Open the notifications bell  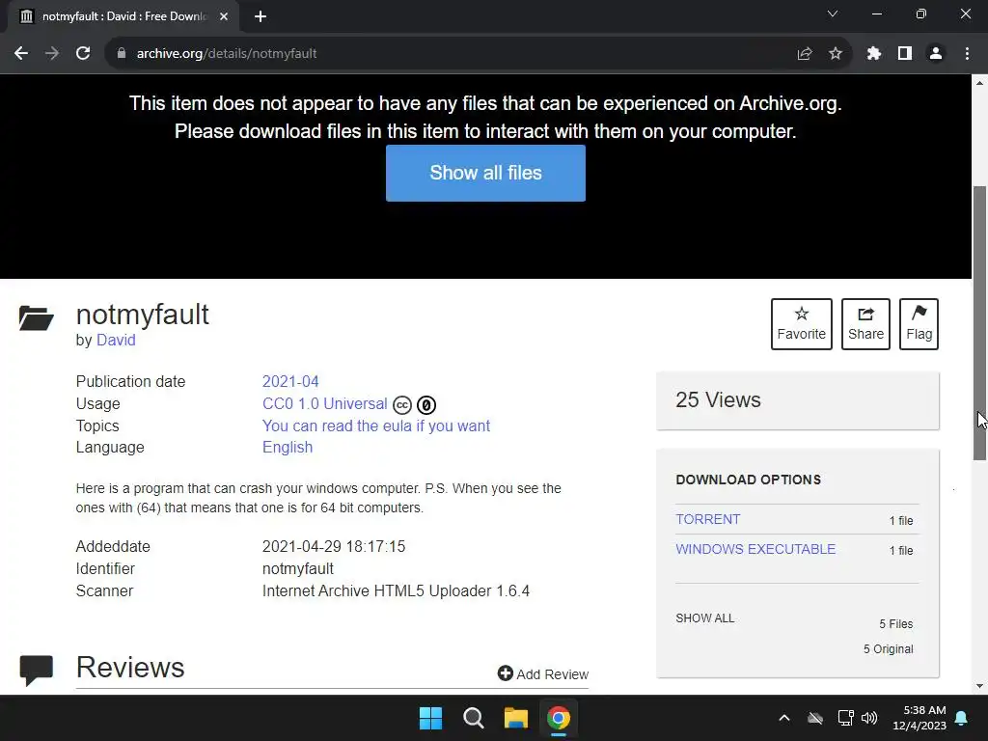962,718
